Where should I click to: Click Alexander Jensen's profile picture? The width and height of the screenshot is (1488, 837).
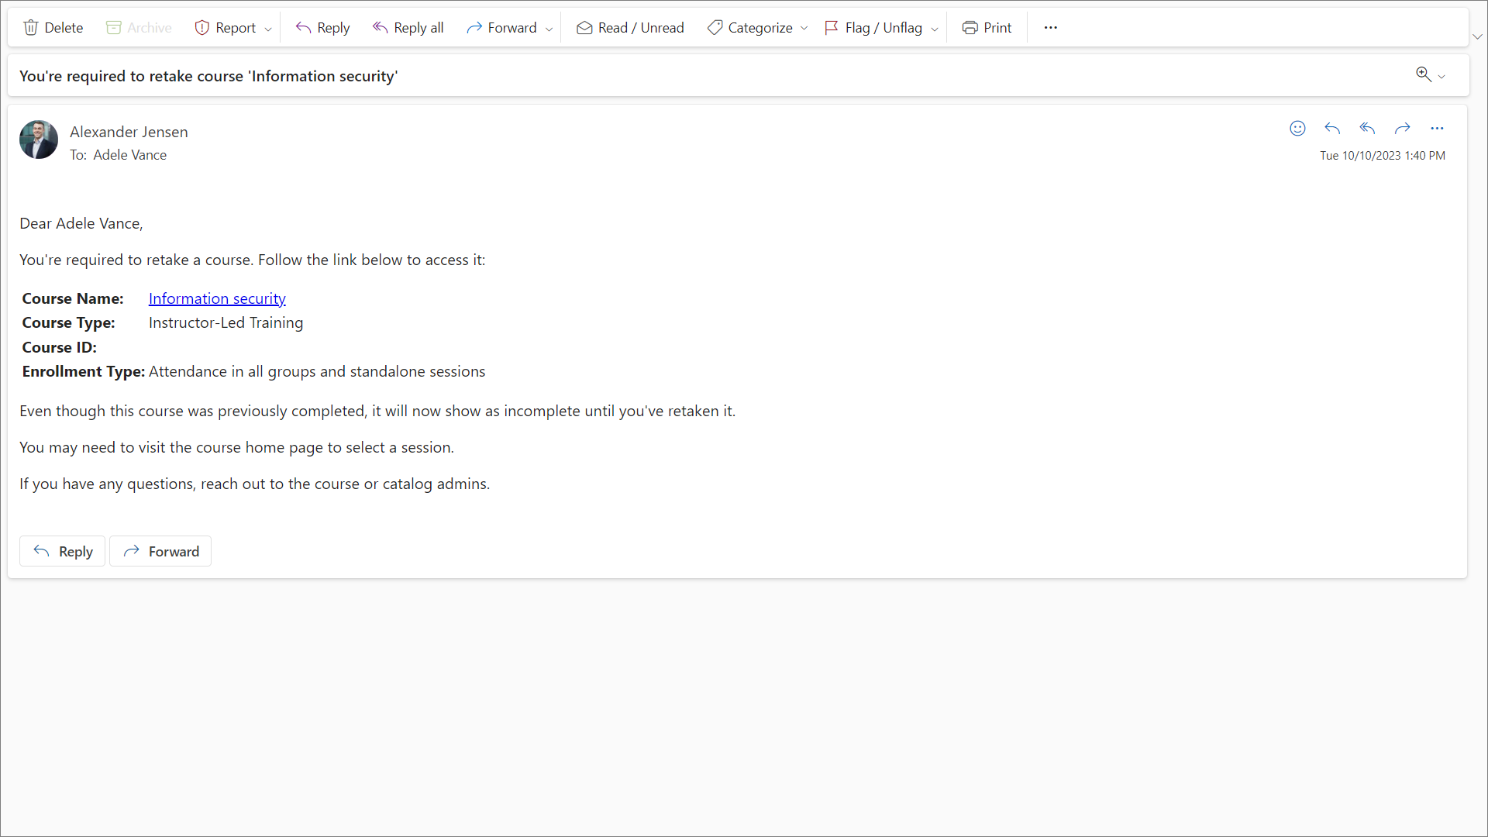pos(39,139)
